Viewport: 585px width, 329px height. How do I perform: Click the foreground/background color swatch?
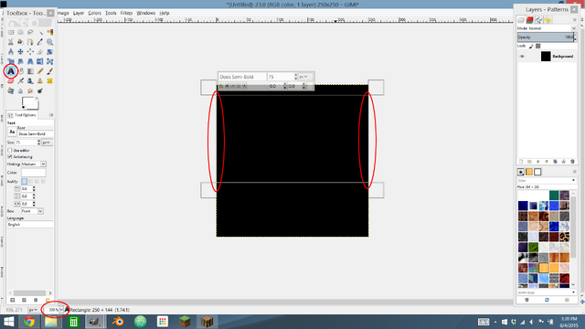point(30,103)
